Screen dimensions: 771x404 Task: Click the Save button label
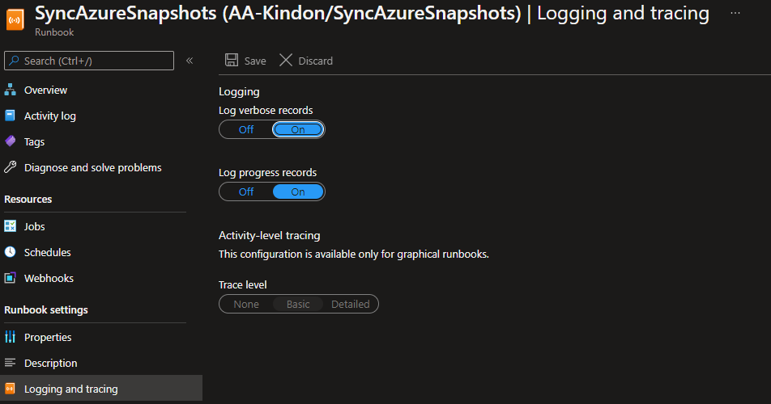pos(255,61)
